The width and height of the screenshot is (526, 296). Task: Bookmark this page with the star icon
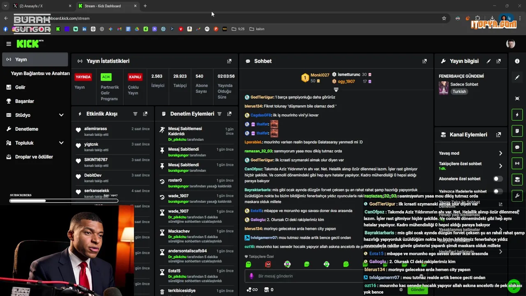coord(444,18)
